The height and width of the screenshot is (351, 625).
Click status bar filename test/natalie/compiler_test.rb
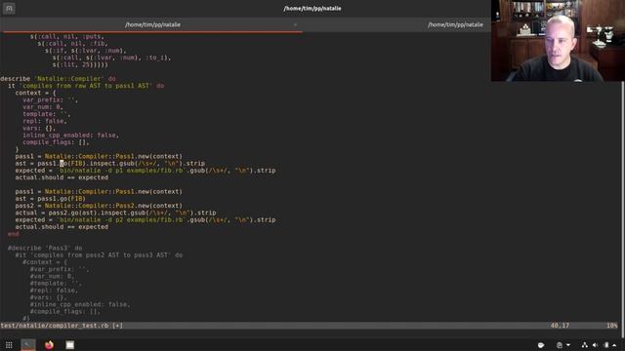click(55, 326)
